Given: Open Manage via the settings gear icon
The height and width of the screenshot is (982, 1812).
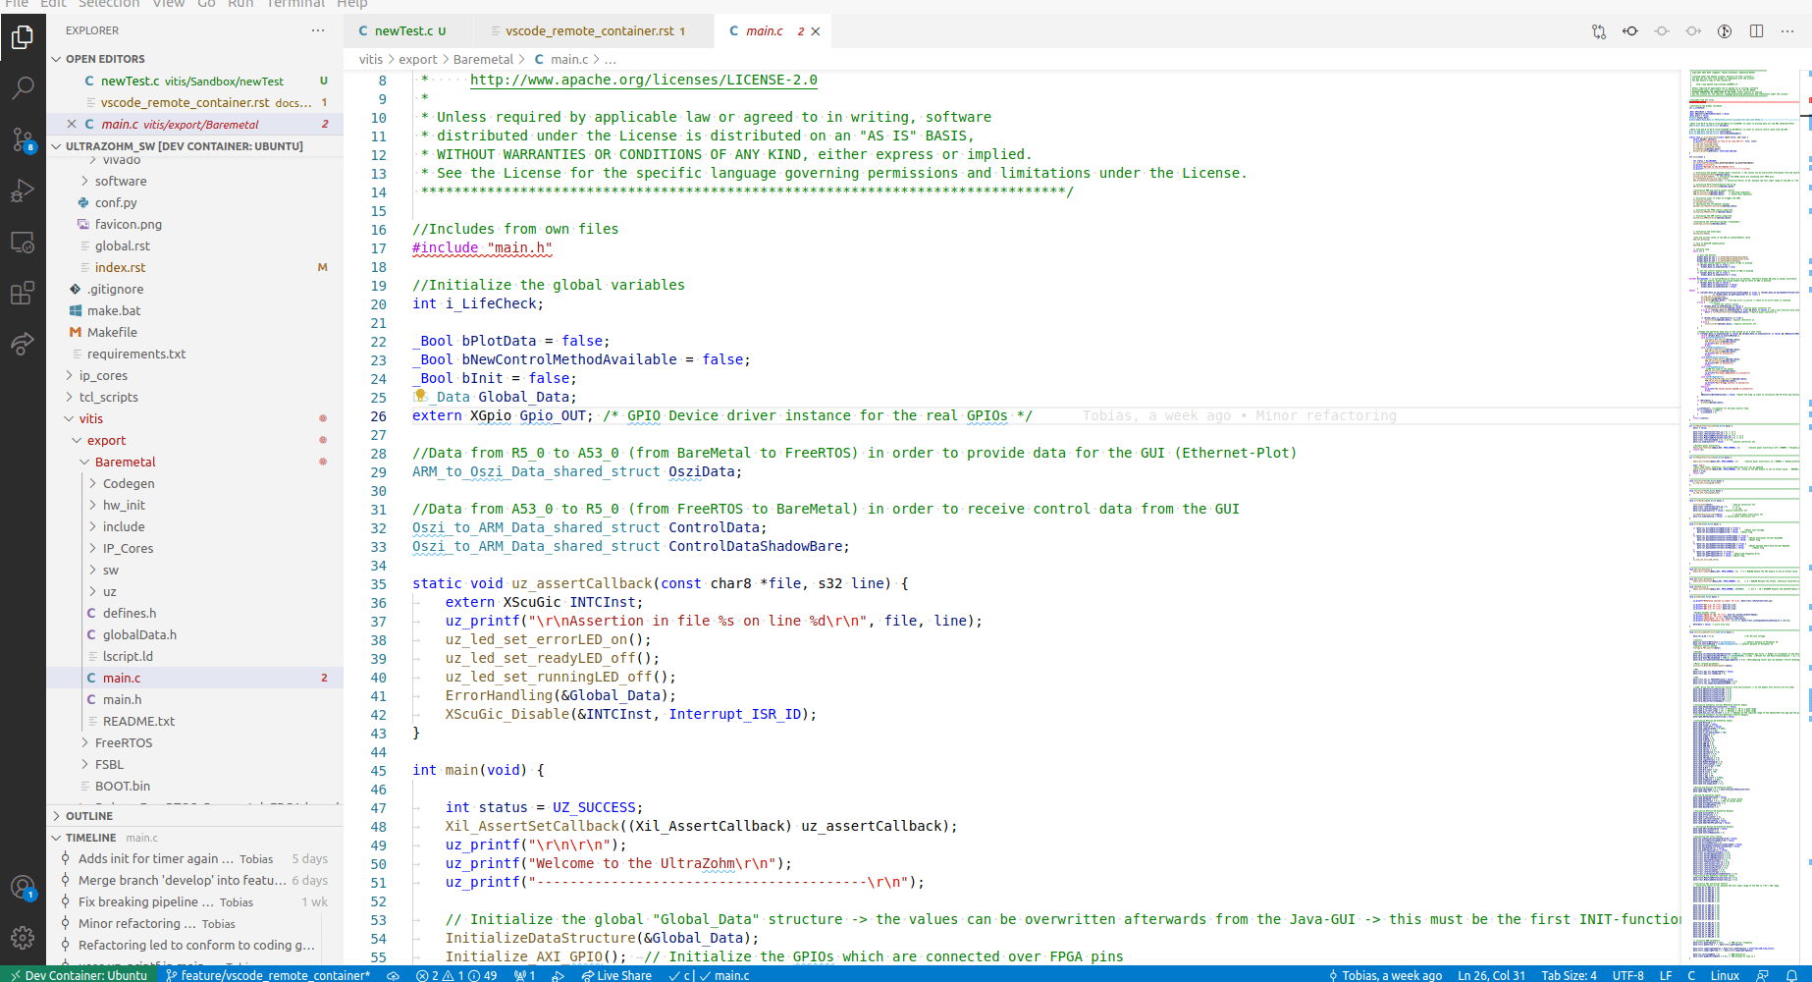Looking at the screenshot, I should coord(23,937).
